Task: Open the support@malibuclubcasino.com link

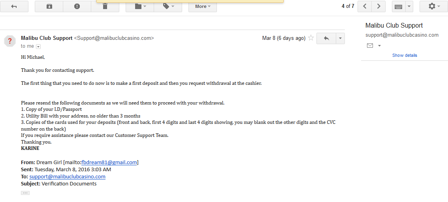Action: [68, 177]
